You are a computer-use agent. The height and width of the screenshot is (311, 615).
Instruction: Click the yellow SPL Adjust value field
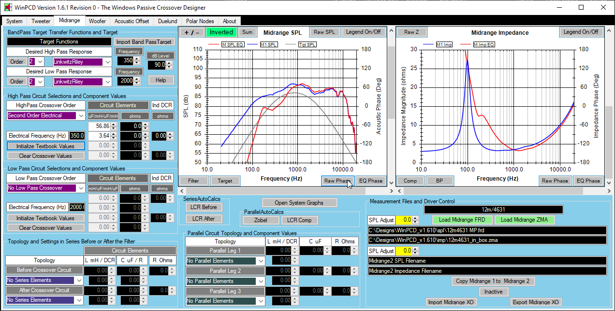click(404, 220)
